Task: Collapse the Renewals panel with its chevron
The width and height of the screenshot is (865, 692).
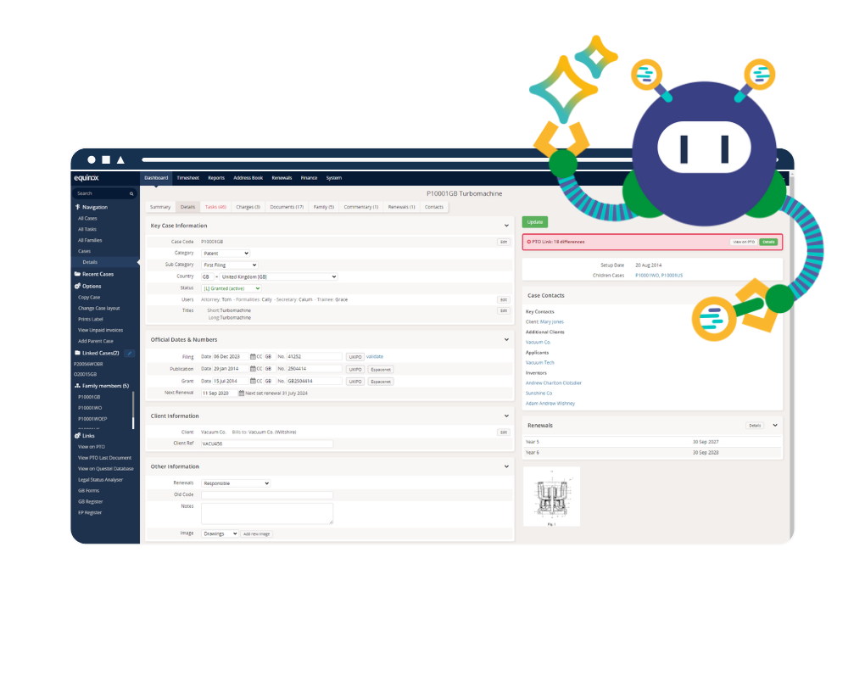Action: point(777,425)
